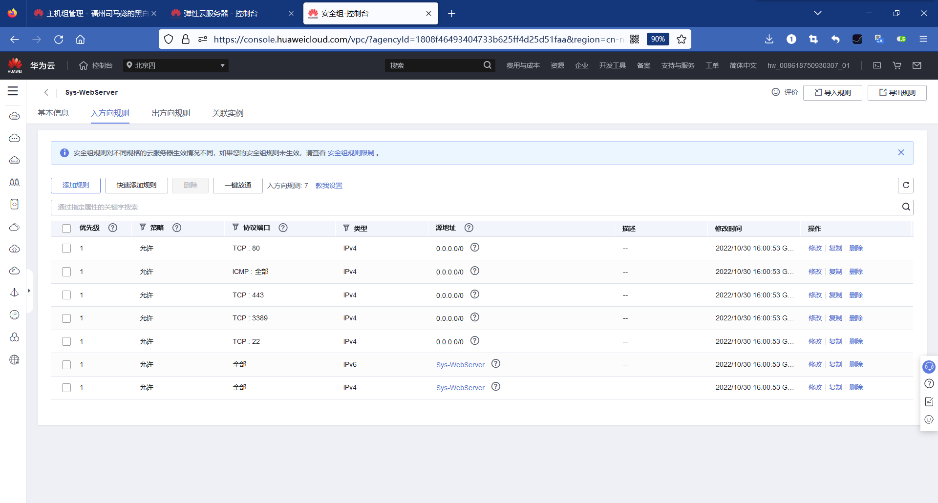Image resolution: width=938 pixels, height=503 pixels.
Task: Click the 快速添加规则 button
Action: (x=136, y=186)
